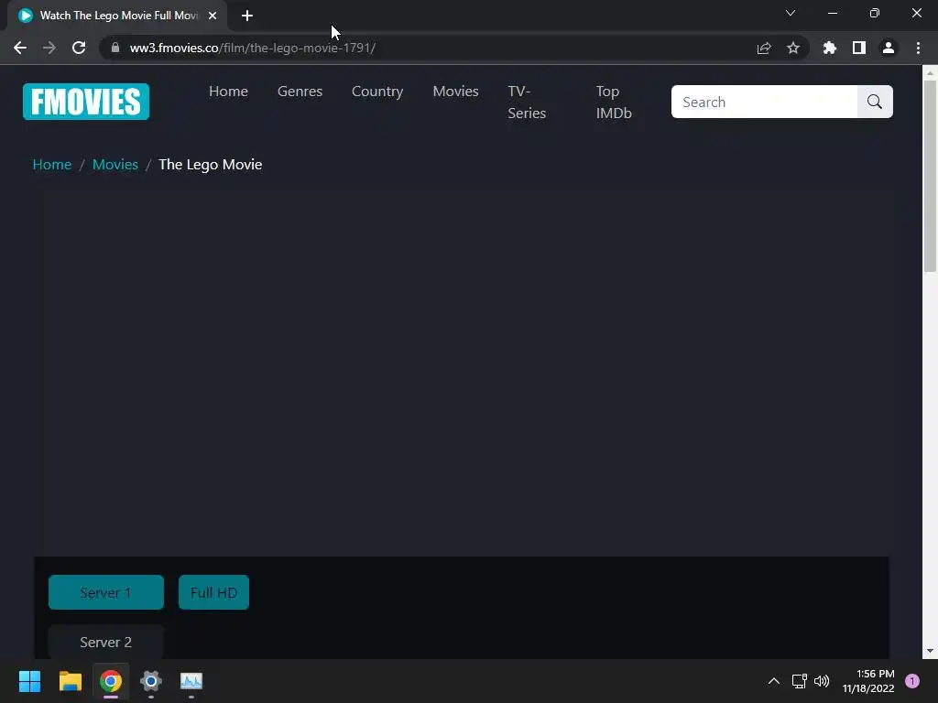
Task: Click the address bar URL
Action: (x=253, y=48)
